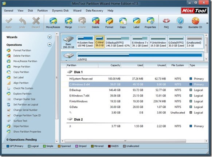This screenshot has width=212, height=157.
Task: Click the Label toolbar icon
Action: click(x=137, y=21)
